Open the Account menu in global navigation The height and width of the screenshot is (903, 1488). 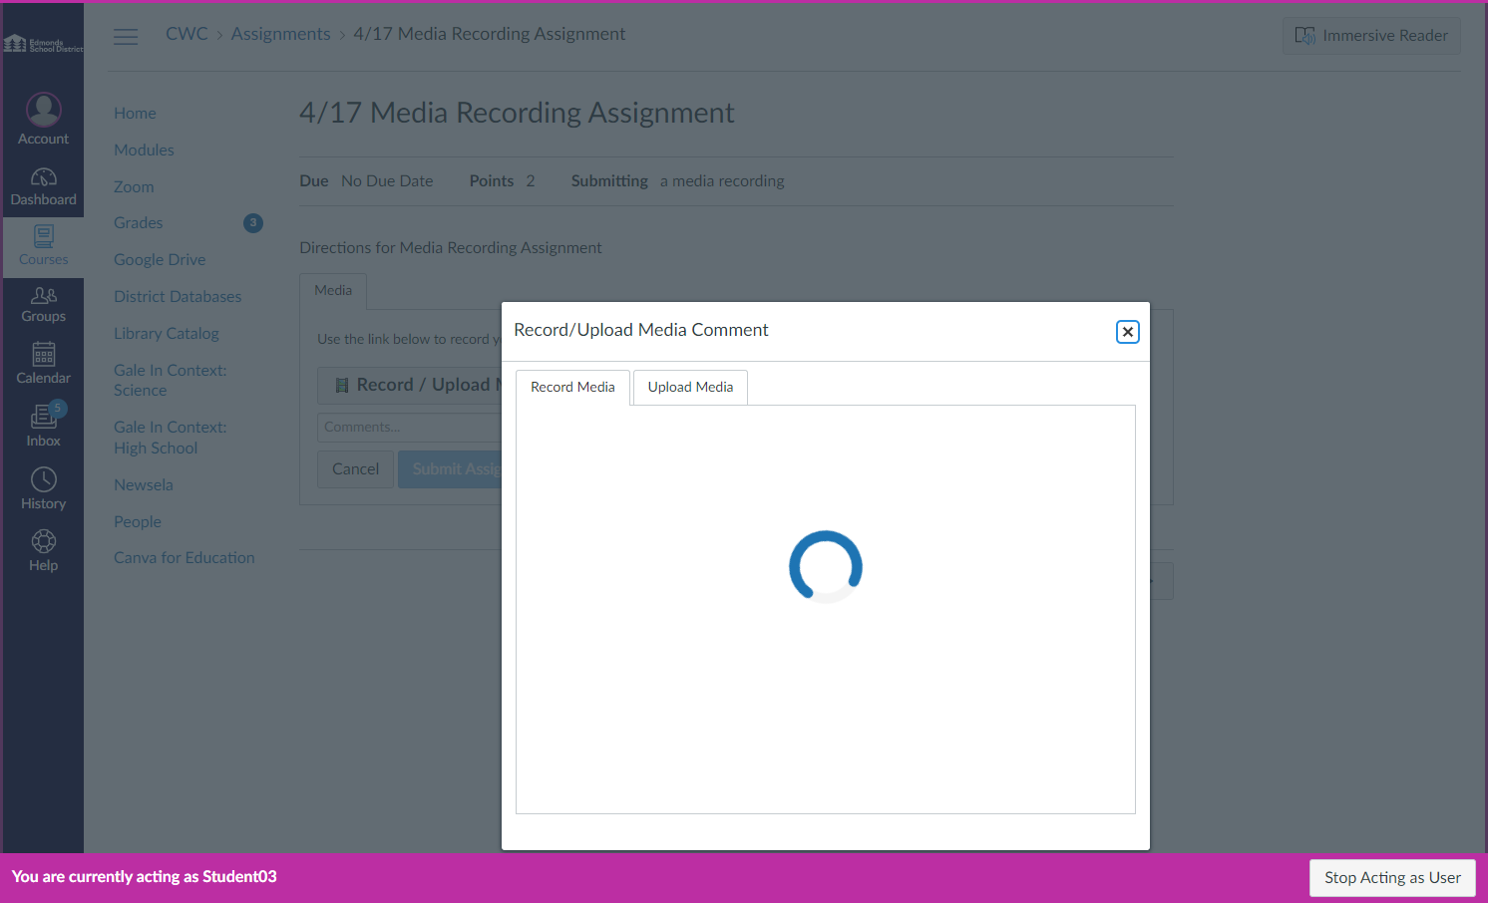point(43,120)
